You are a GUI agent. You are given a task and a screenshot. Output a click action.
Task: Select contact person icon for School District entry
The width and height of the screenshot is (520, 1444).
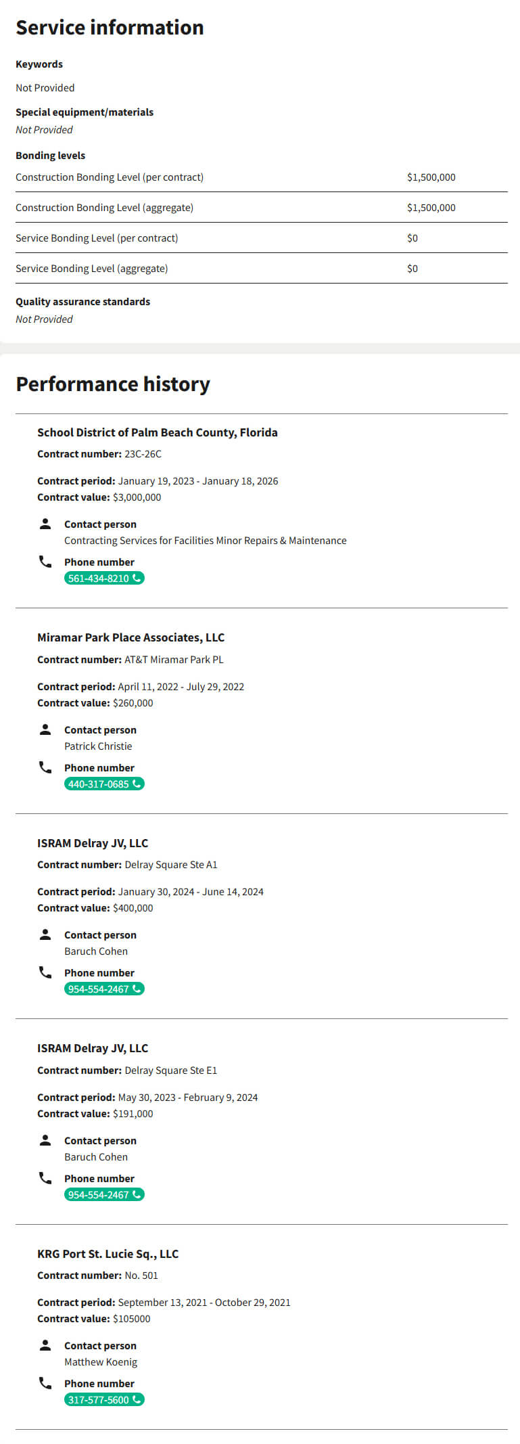click(x=45, y=524)
